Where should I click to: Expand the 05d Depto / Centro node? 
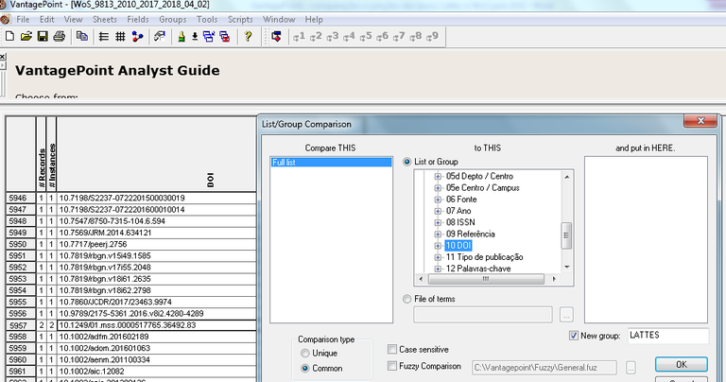point(438,177)
